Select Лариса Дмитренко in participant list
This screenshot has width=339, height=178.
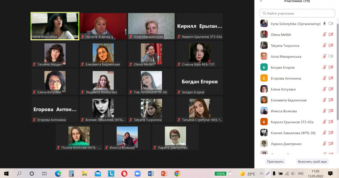click(286, 144)
